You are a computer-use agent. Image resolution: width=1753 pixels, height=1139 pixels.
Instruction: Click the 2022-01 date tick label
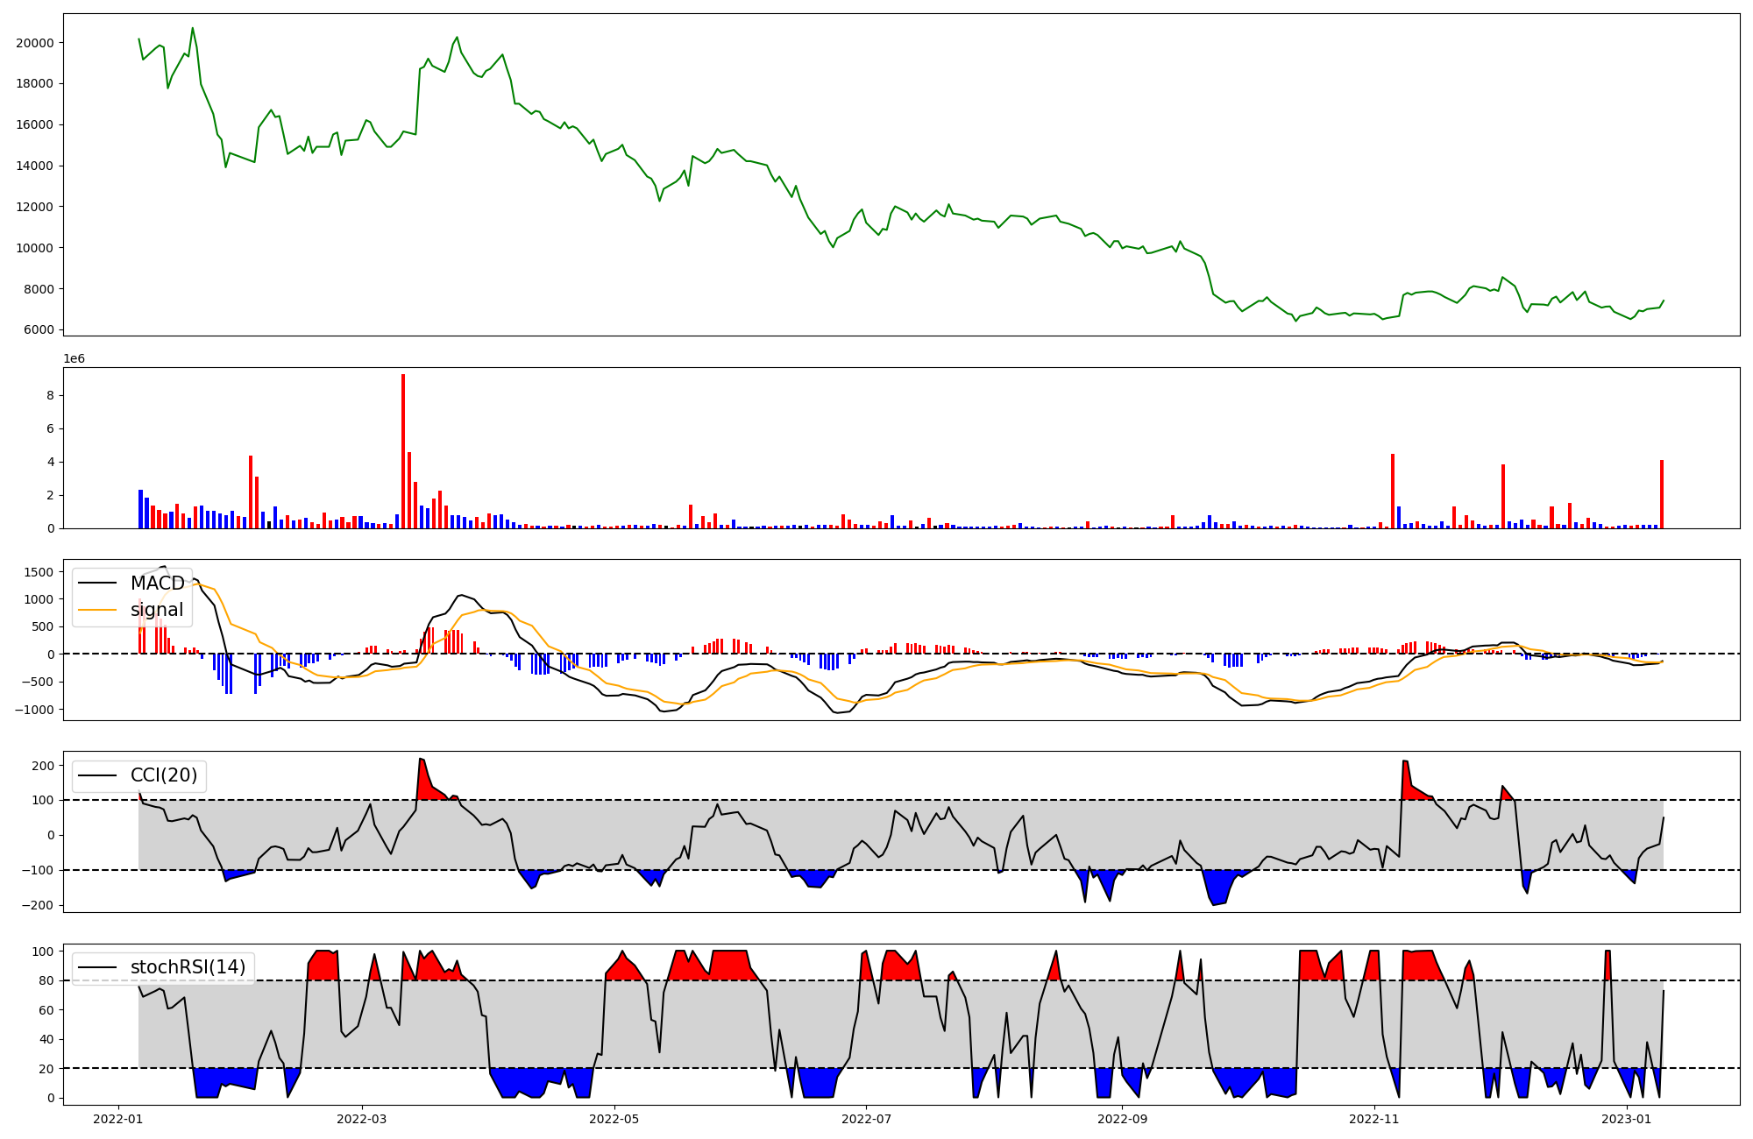pos(117,1119)
